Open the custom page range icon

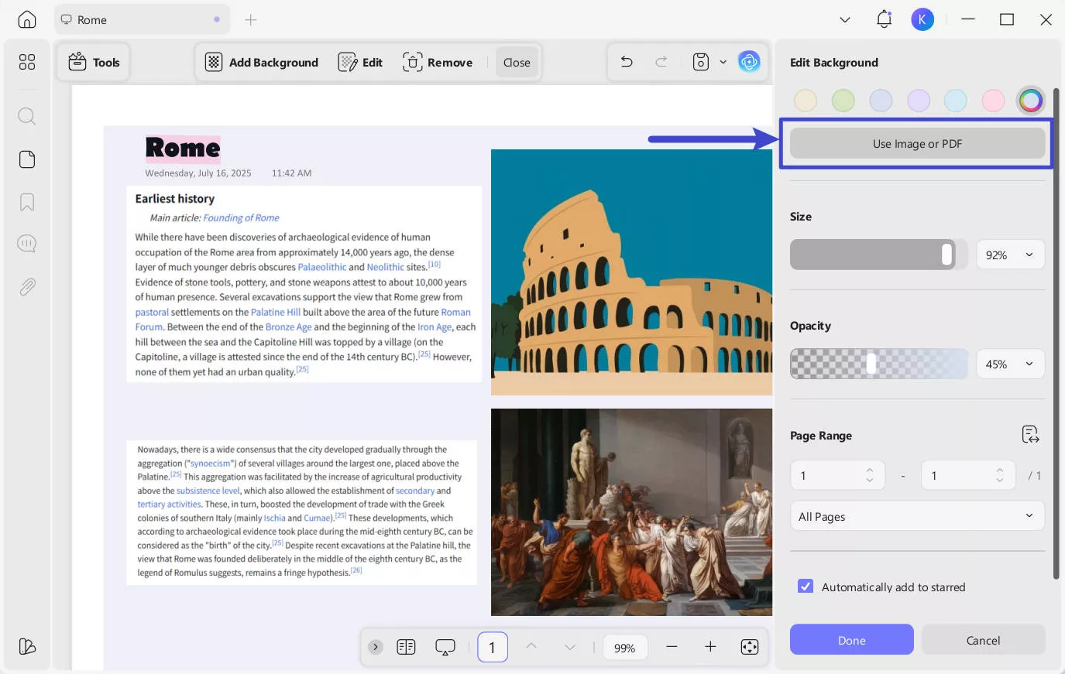(x=1030, y=435)
